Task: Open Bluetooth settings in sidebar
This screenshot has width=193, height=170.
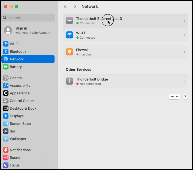Action: point(17,51)
